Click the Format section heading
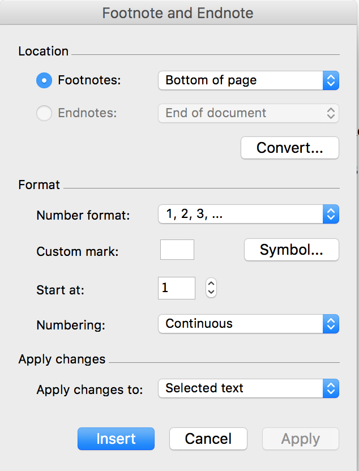 click(x=39, y=185)
